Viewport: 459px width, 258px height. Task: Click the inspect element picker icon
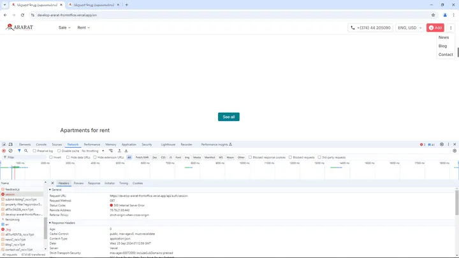[4, 145]
